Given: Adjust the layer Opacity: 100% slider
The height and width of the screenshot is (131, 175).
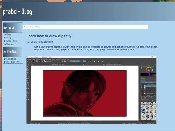Looking at the screenshot, I should pyautogui.click(x=148, y=82).
